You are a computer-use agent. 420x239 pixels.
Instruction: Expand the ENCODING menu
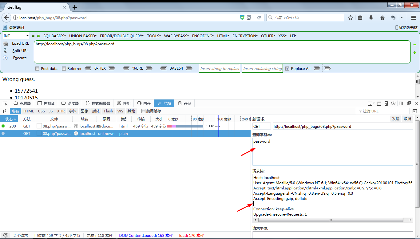point(203,36)
